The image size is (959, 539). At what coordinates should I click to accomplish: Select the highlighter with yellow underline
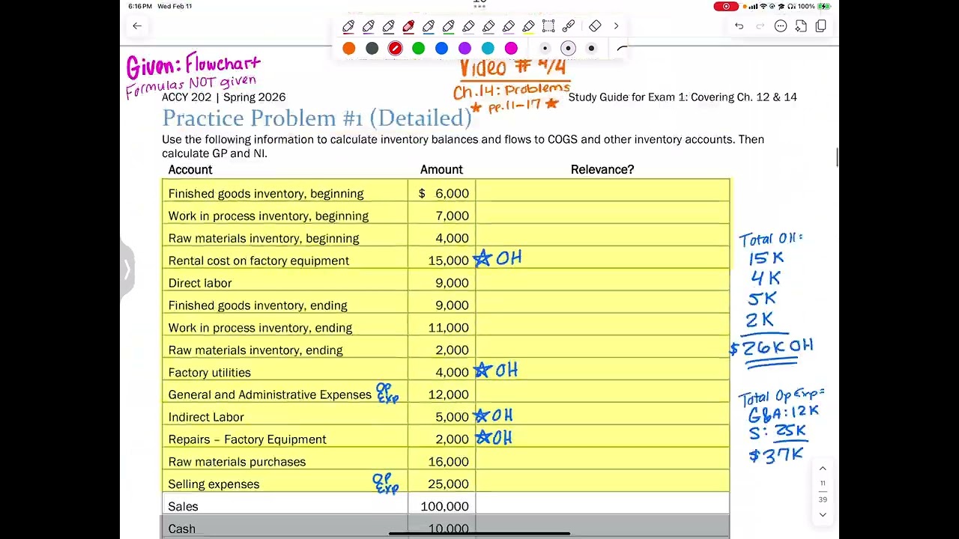pos(528,26)
